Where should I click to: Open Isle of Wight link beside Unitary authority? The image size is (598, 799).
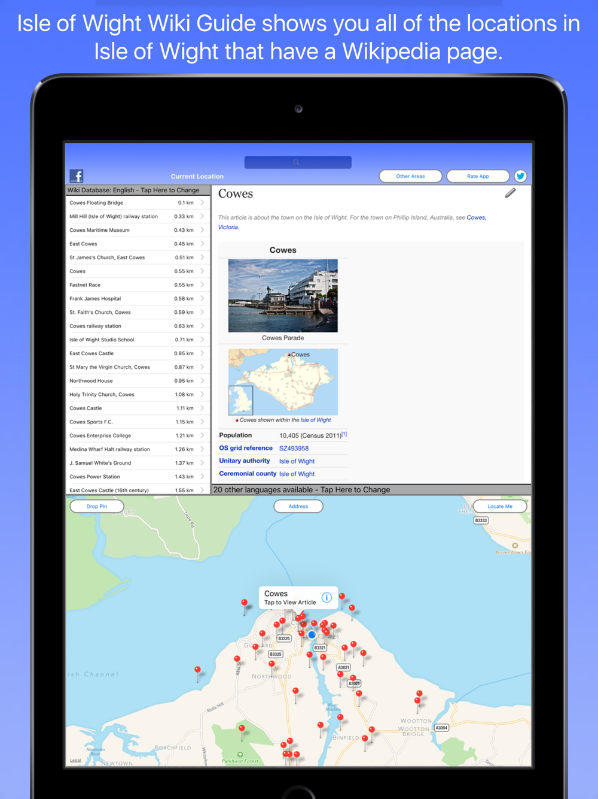click(297, 461)
